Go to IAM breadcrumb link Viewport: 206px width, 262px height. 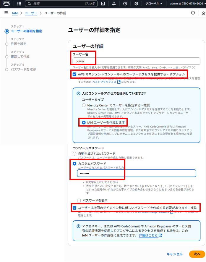point(15,13)
